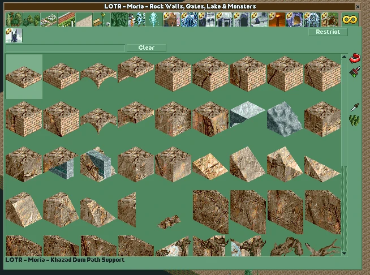Viewport: 370px width, 275px height.
Task: Pick the bare branching roots piece
Action: pos(323,248)
